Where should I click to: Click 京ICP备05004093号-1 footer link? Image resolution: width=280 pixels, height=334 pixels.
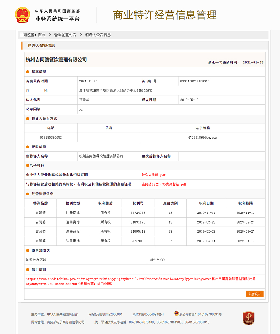pos(148,314)
